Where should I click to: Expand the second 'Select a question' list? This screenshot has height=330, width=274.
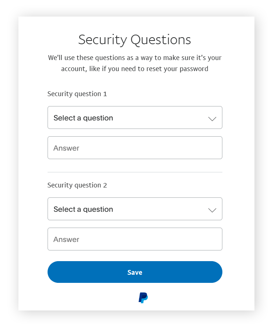tap(135, 209)
